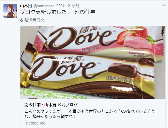
Task: Click the 別の仕事 text in the tweet
Action: (x=85, y=12)
